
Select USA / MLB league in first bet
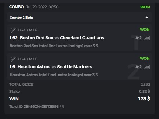28,30
